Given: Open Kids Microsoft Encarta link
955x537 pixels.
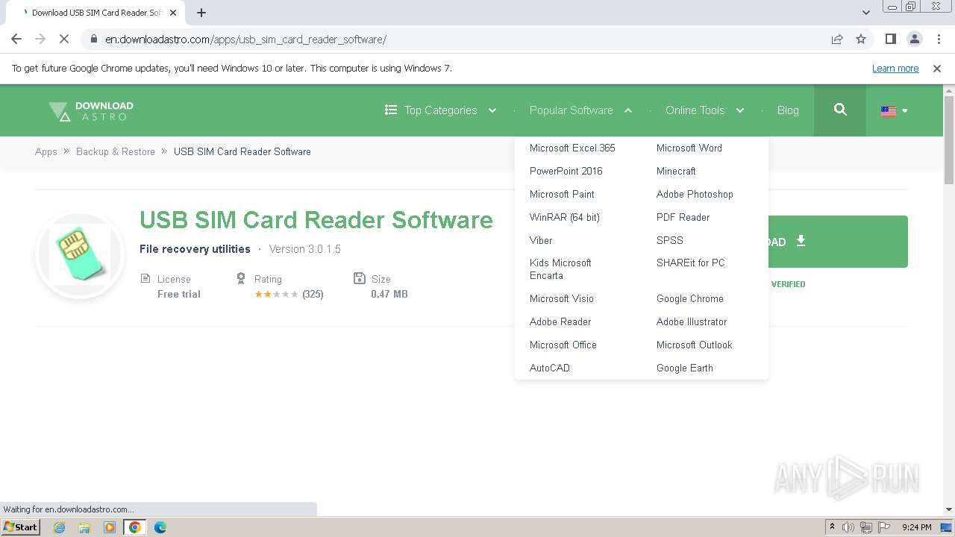Looking at the screenshot, I should point(560,269).
